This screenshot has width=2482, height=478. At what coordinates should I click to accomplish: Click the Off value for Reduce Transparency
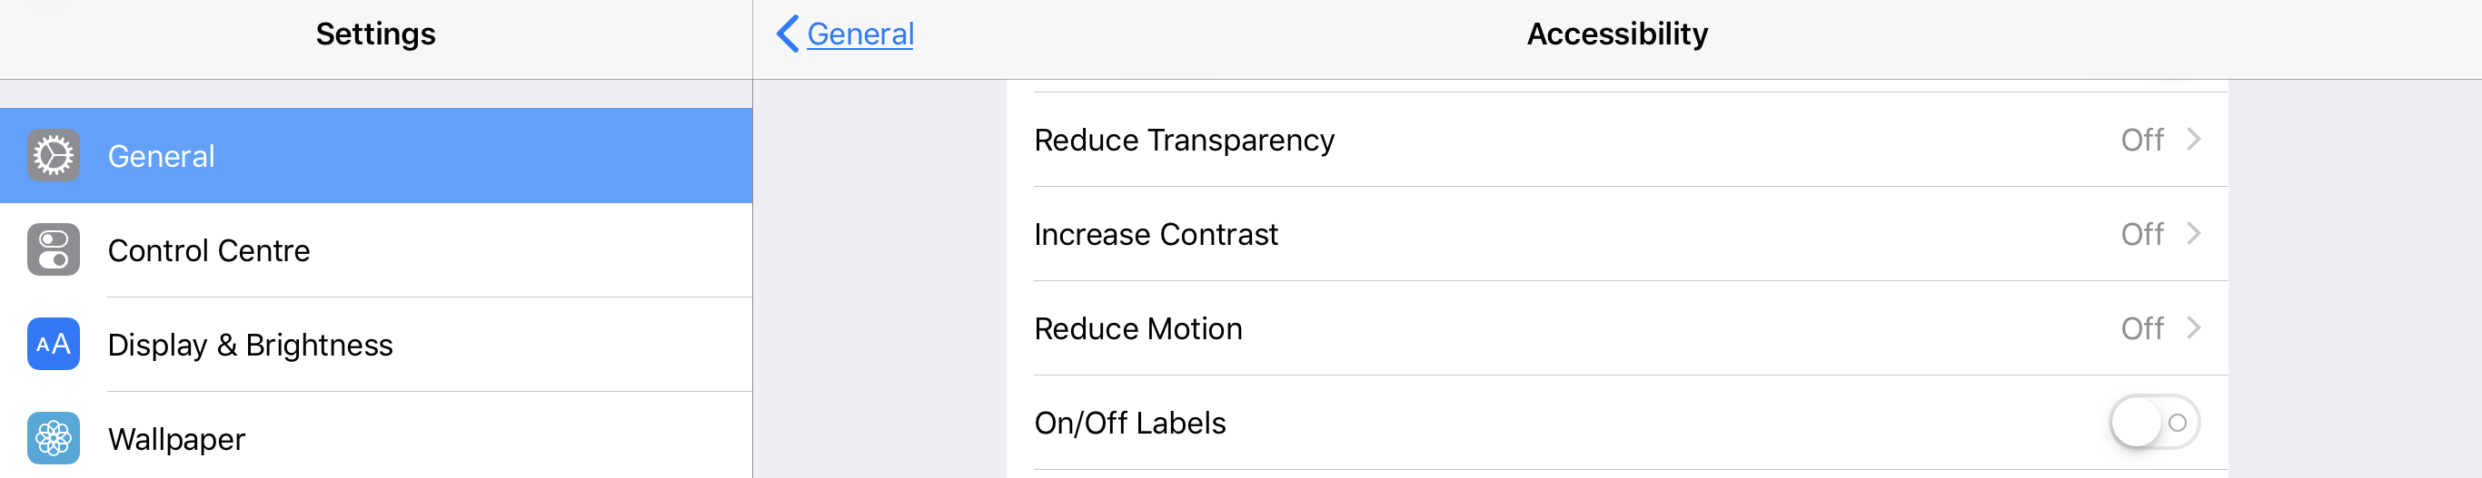pyautogui.click(x=2141, y=141)
